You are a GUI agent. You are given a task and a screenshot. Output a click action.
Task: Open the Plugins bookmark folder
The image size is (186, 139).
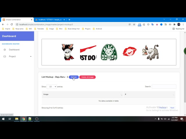(86, 29)
